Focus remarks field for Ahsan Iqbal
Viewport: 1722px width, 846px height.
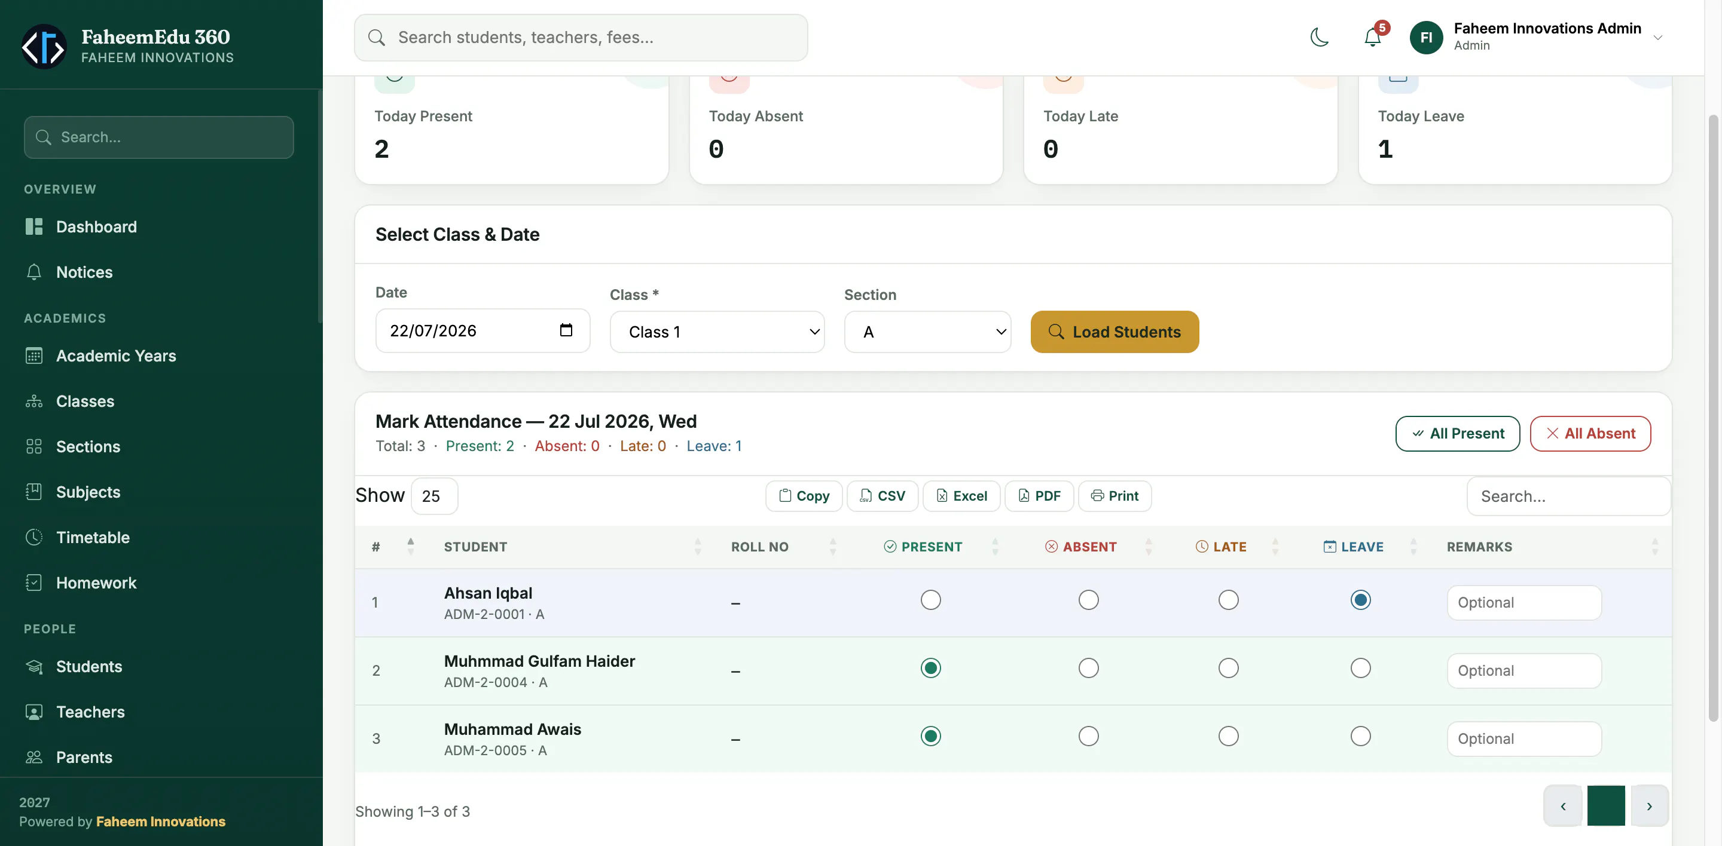1524,602
